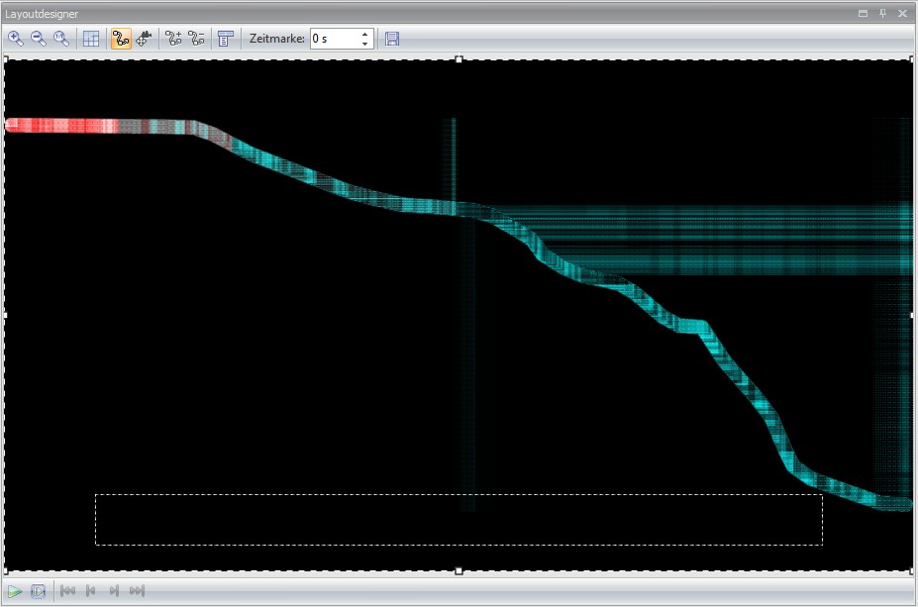Step back one frame

pyautogui.click(x=91, y=591)
